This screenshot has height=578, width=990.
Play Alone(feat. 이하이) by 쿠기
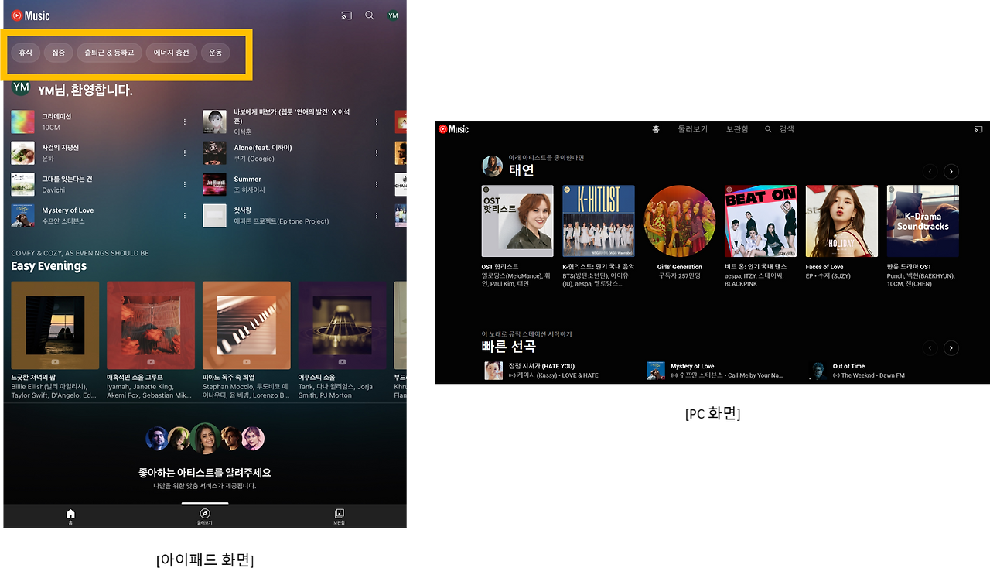click(214, 153)
